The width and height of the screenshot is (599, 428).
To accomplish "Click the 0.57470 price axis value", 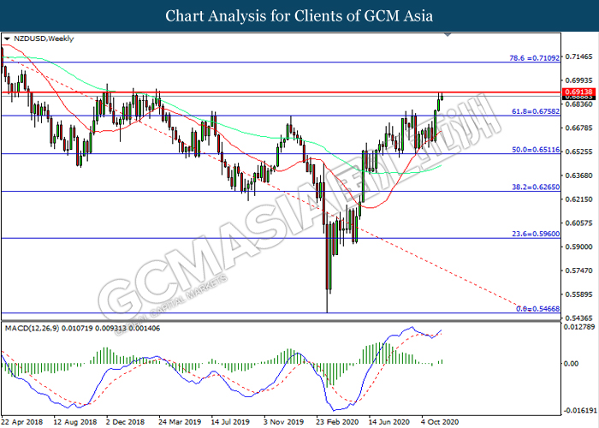I will (x=579, y=270).
